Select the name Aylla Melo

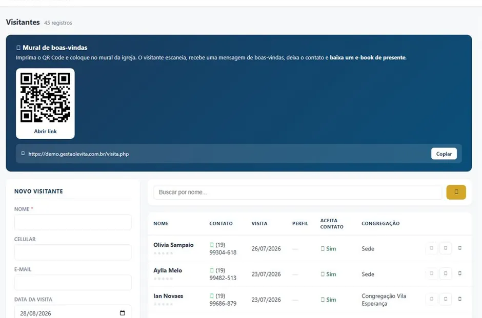click(168, 270)
